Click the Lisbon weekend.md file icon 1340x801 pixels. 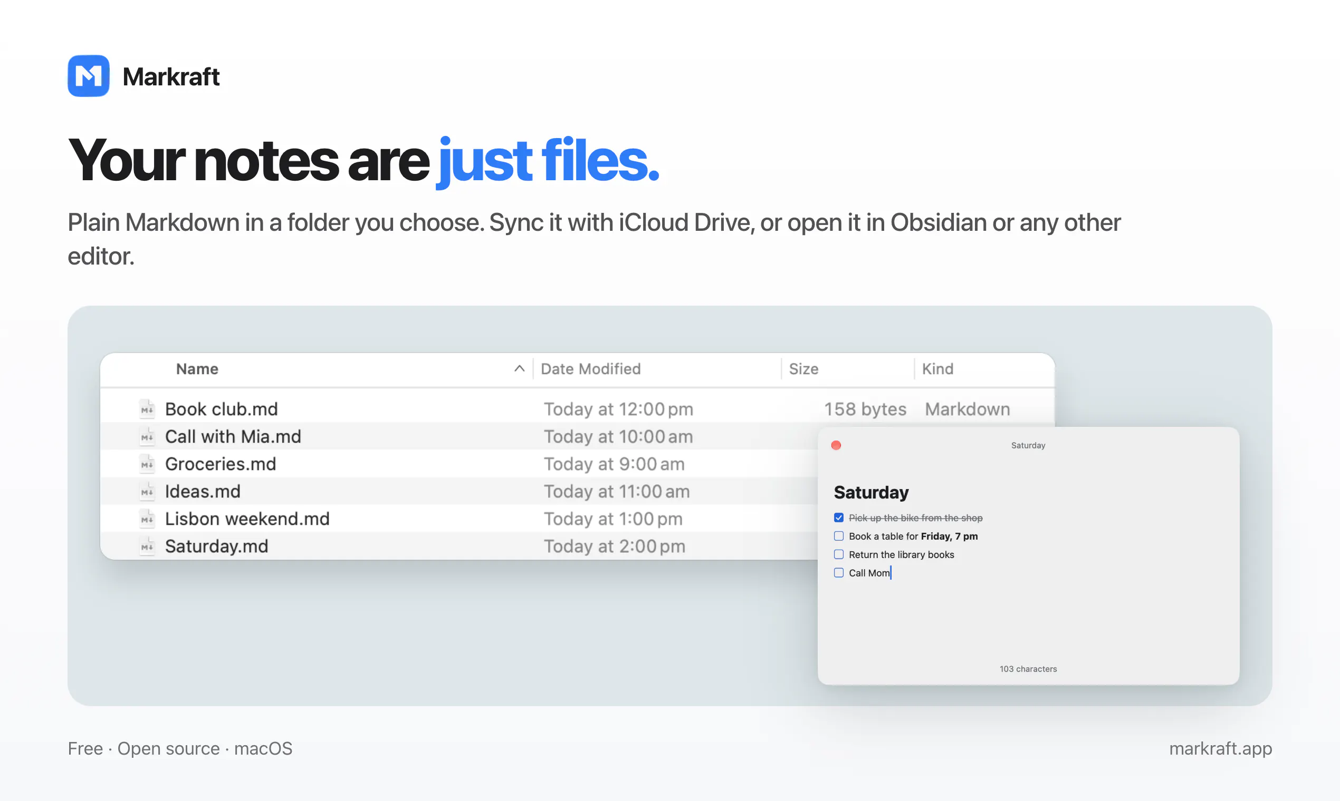(147, 519)
